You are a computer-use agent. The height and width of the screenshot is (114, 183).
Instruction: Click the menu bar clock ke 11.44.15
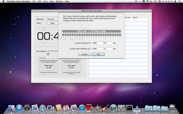pyautogui.click(x=167, y=2)
